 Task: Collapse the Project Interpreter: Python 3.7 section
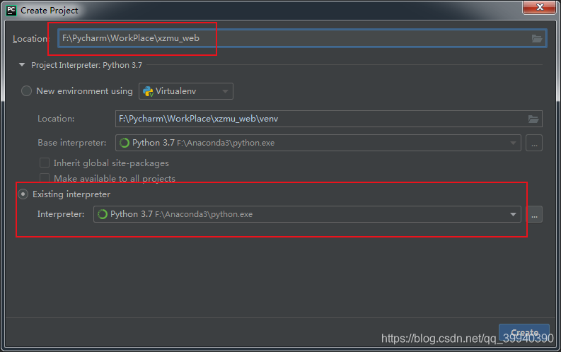(x=22, y=65)
